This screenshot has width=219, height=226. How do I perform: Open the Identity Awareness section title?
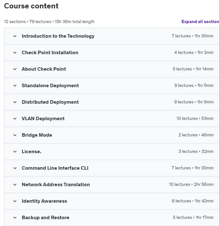(x=44, y=201)
